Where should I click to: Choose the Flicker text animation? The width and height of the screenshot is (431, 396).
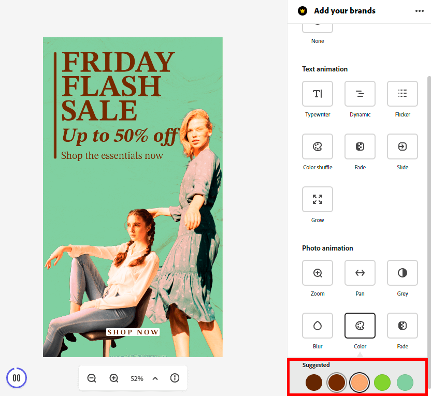tap(403, 94)
